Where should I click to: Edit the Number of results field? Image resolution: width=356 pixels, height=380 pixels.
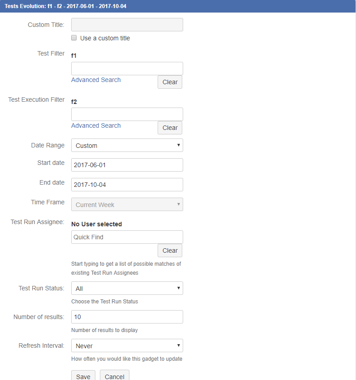pyautogui.click(x=127, y=317)
